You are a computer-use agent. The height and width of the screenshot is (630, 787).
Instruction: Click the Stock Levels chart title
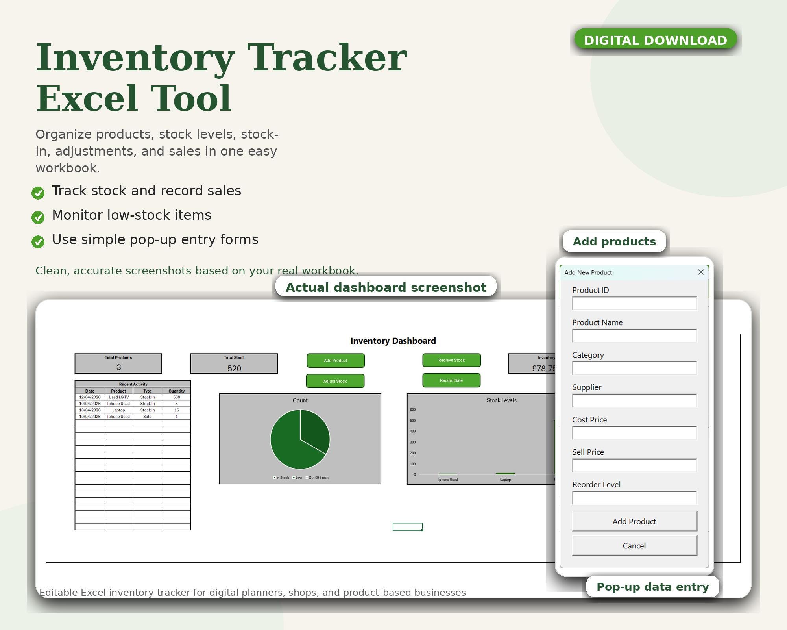pyautogui.click(x=501, y=400)
